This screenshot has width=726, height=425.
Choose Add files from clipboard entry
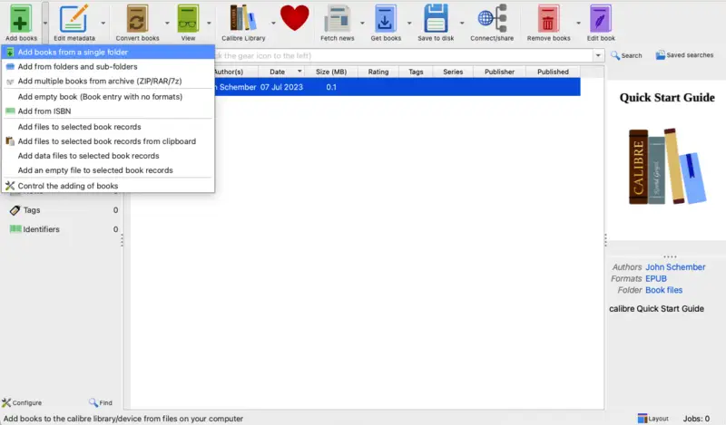point(108,141)
